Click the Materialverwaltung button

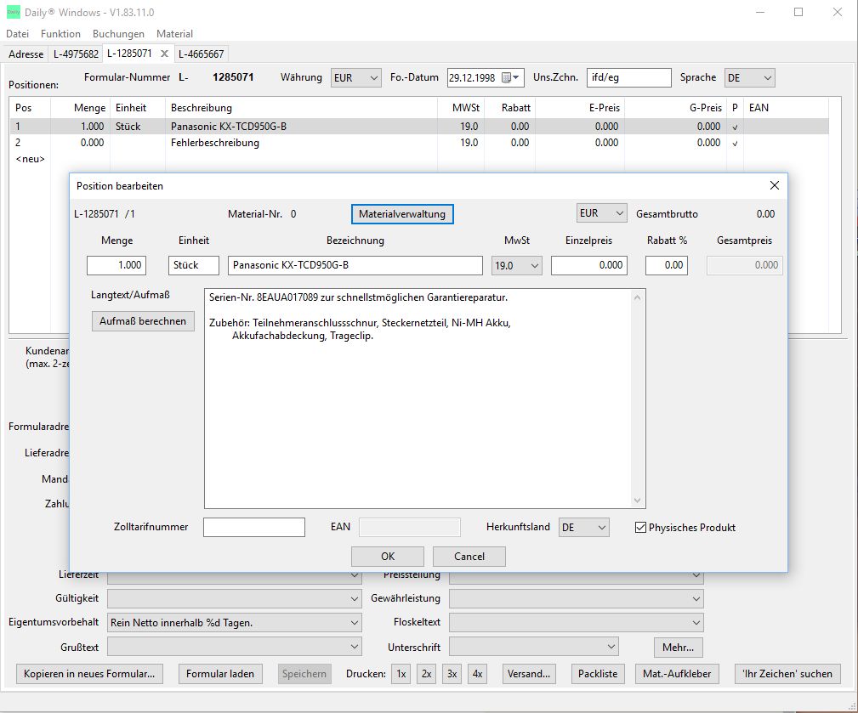pyautogui.click(x=402, y=214)
